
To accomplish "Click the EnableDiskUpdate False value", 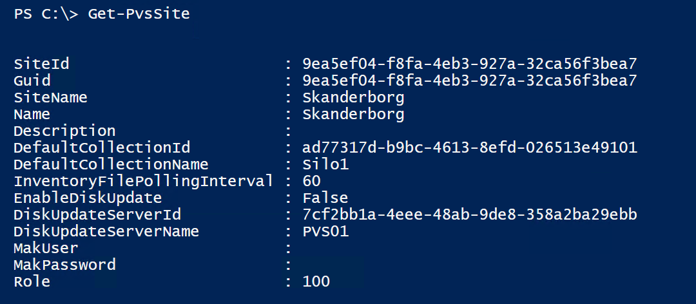I will click(x=325, y=198).
